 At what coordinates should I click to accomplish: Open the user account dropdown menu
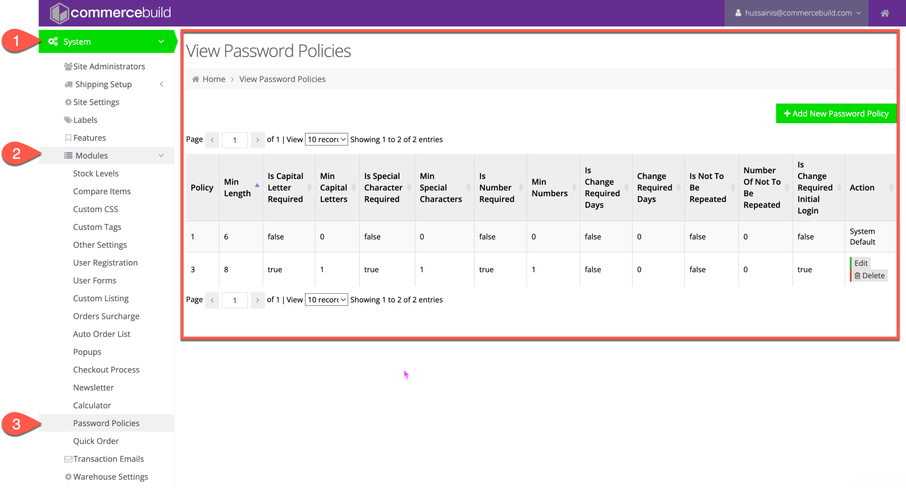(798, 13)
